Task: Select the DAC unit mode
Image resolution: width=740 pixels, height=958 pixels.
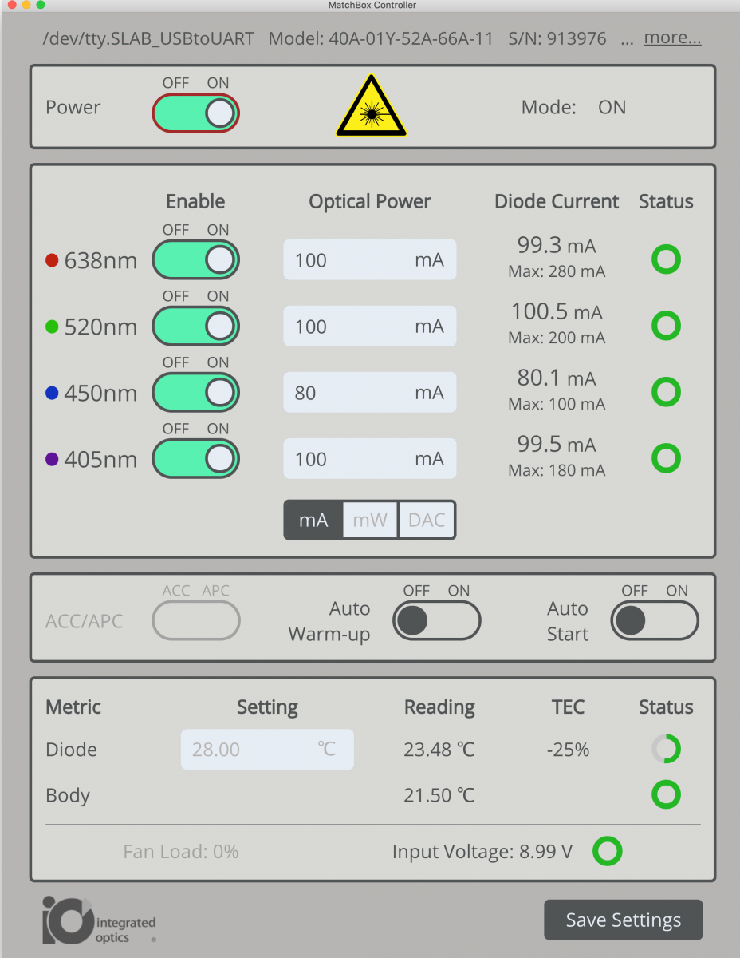Action: [427, 521]
